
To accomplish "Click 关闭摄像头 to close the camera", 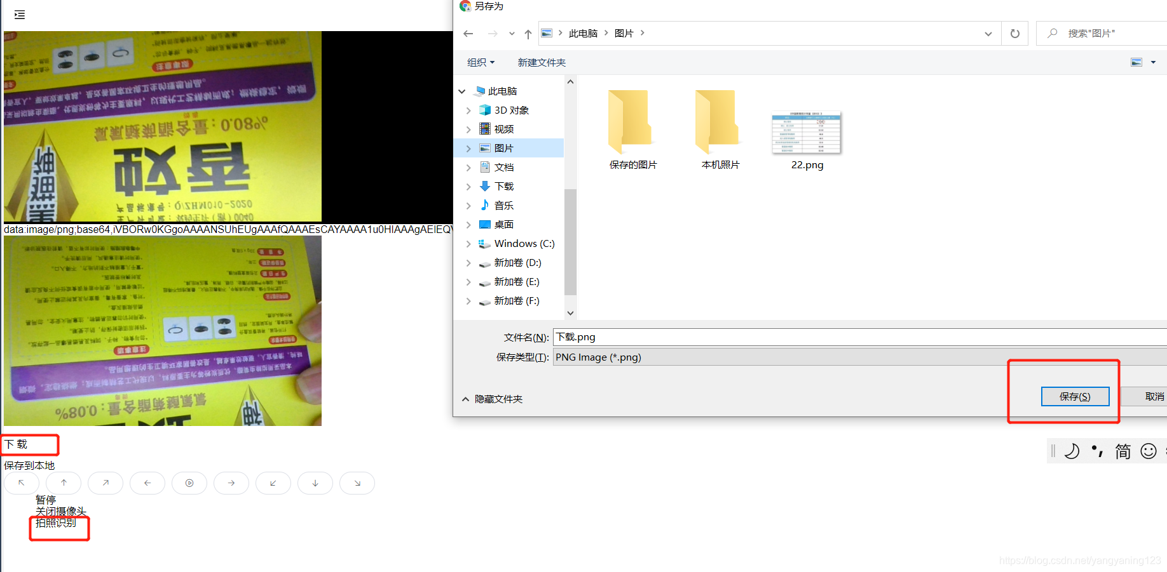I will pos(61,511).
